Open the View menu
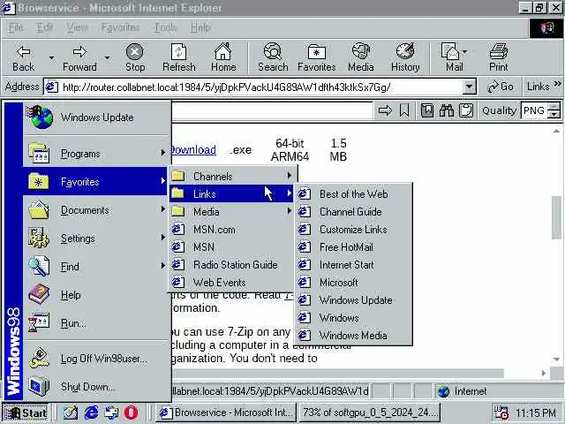Image resolution: width=565 pixels, height=424 pixels. point(77,27)
